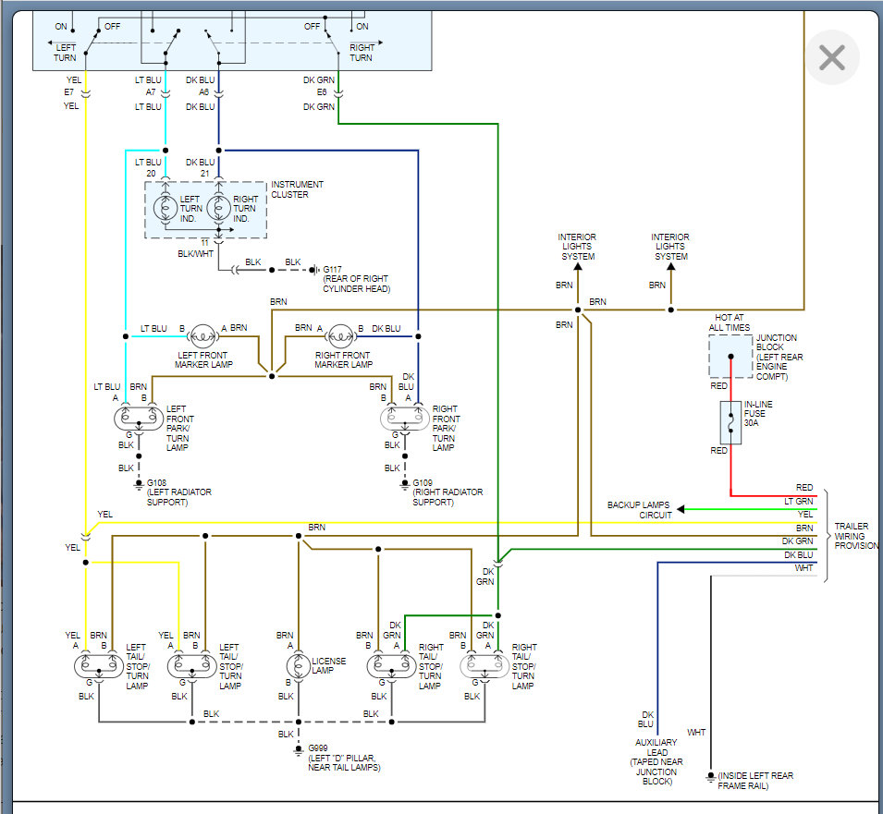The height and width of the screenshot is (814, 883).
Task: Select the G999 ground symbol at D pillar
Action: 298,748
